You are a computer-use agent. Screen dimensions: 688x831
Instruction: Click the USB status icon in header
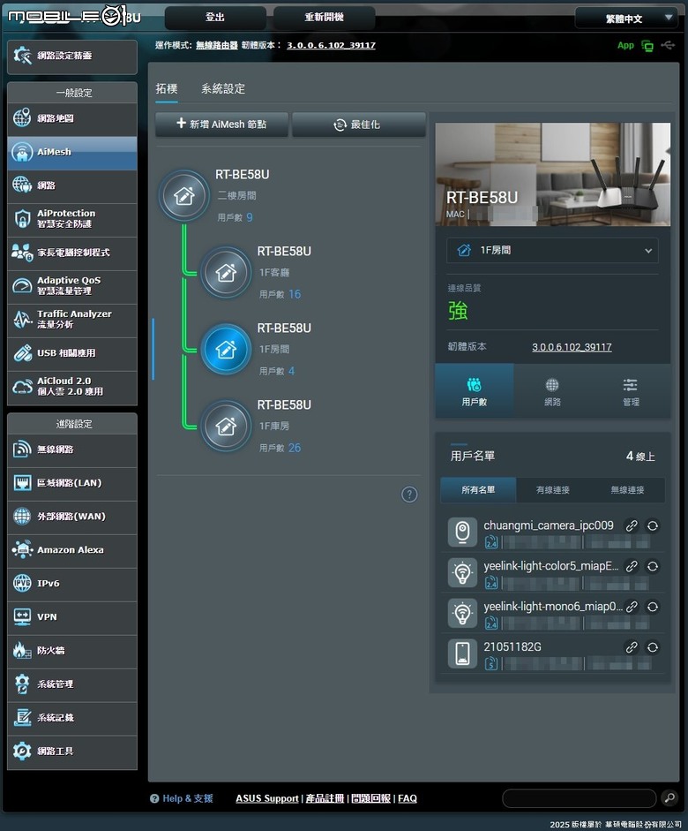pyautogui.click(x=668, y=45)
